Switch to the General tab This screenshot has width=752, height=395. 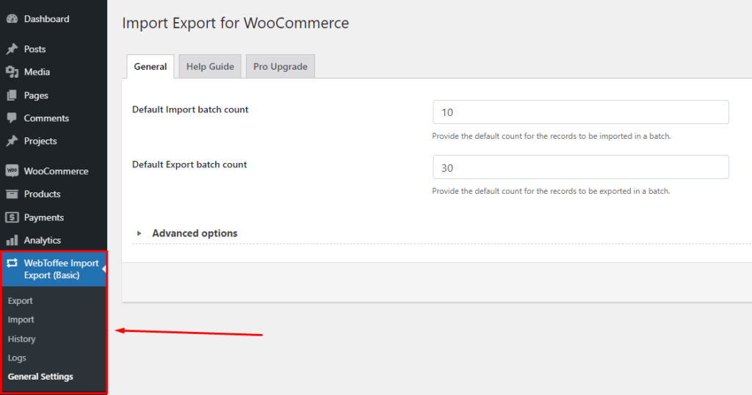[x=150, y=67]
